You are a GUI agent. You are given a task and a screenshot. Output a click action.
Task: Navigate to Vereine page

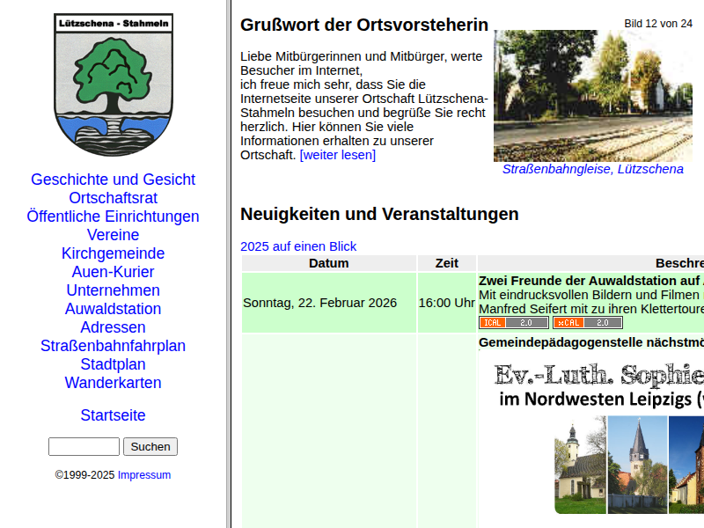coord(113,235)
